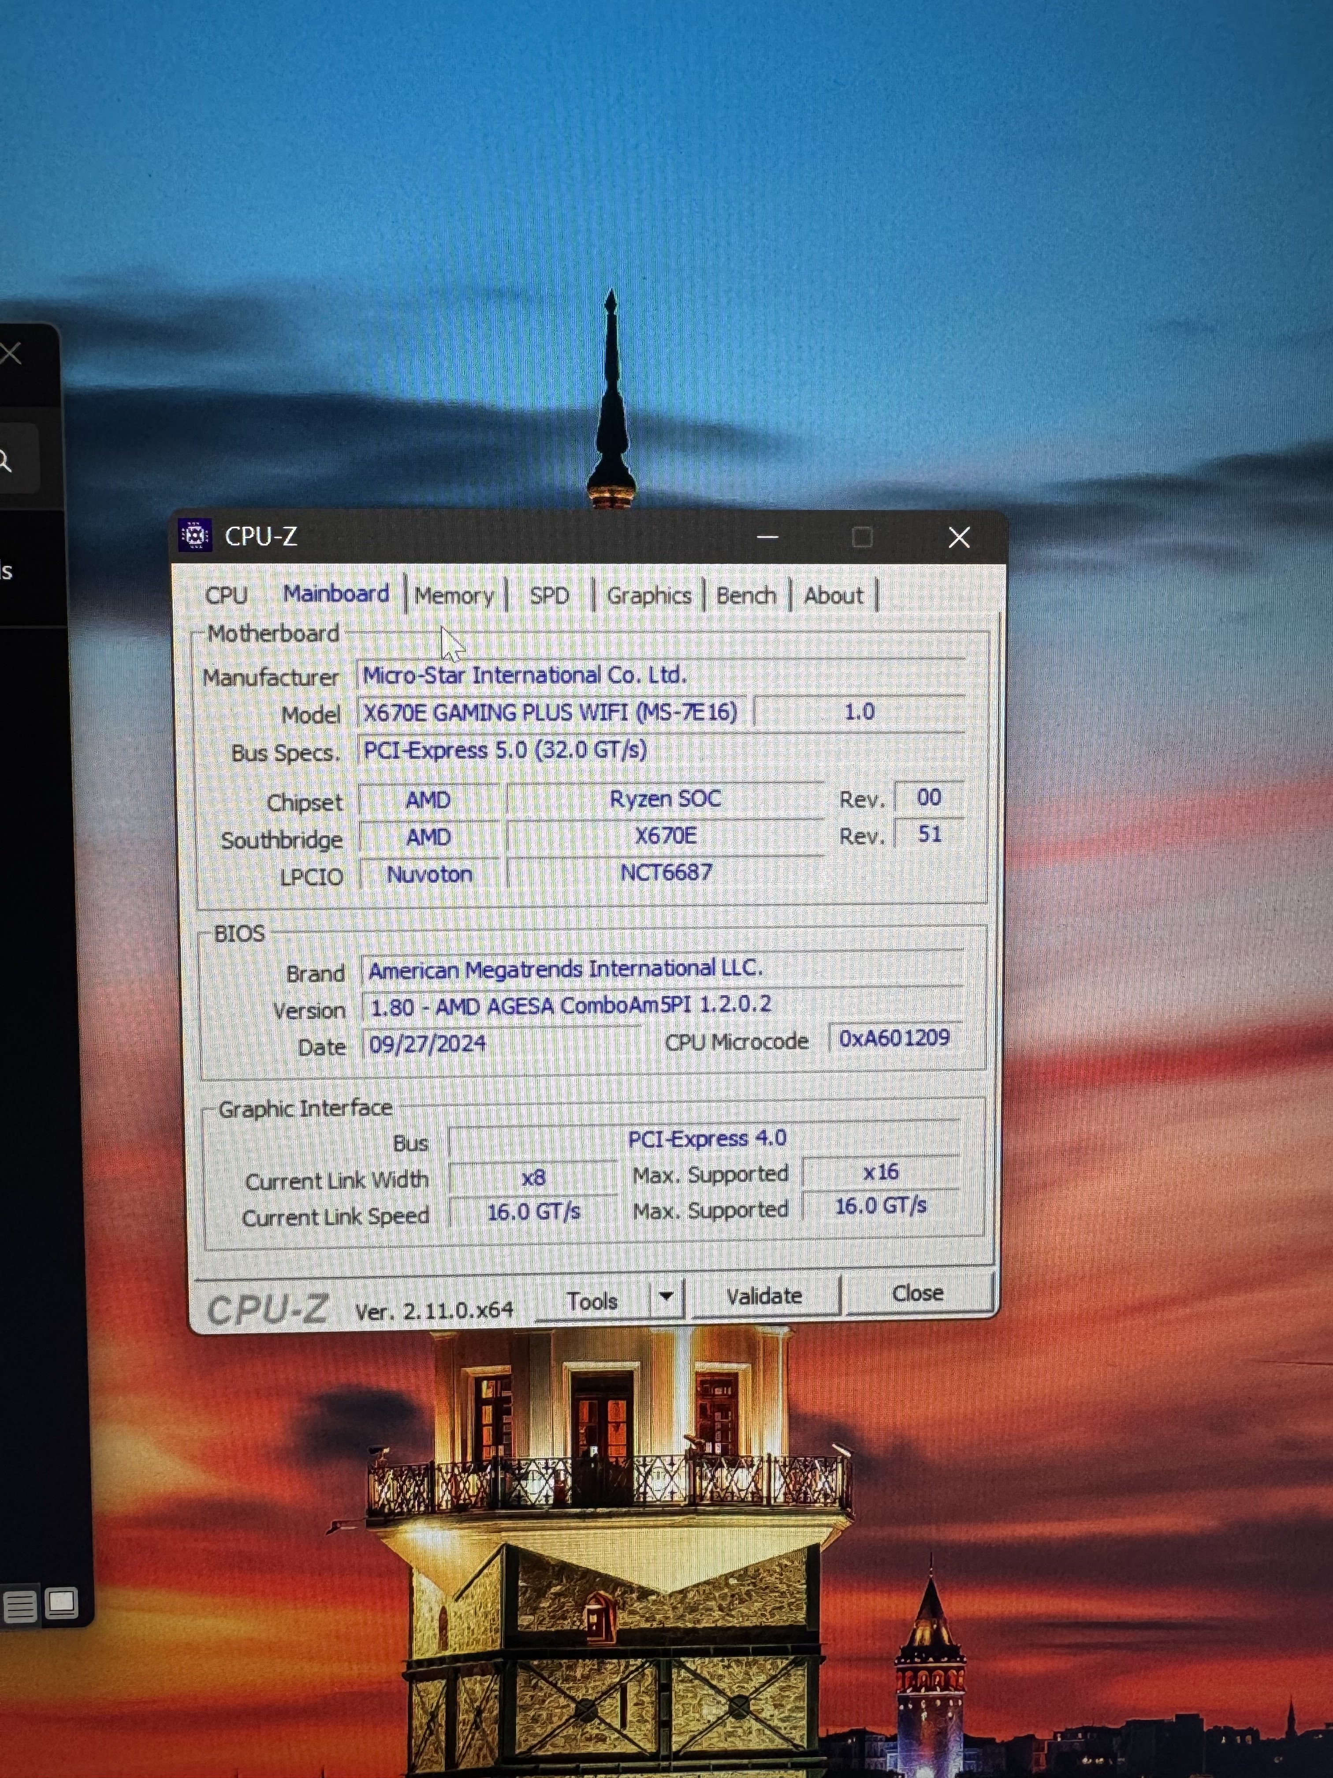
Task: Click the search magnifier in the left window
Action: pos(5,460)
